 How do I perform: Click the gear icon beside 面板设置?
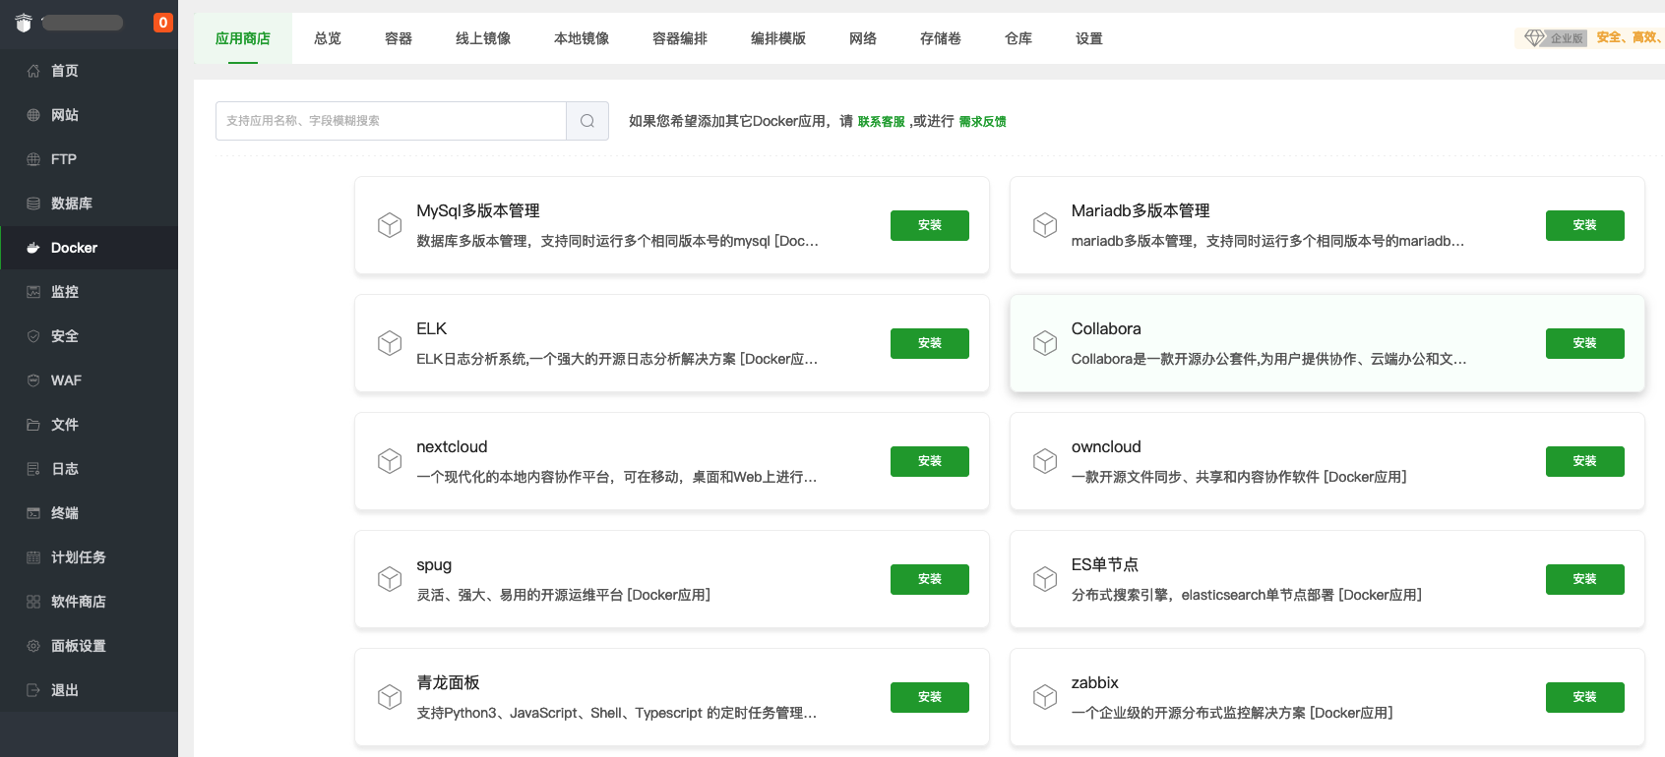(33, 646)
